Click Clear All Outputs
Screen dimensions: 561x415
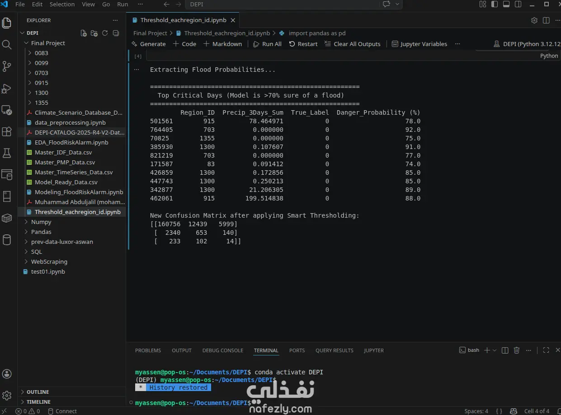352,44
